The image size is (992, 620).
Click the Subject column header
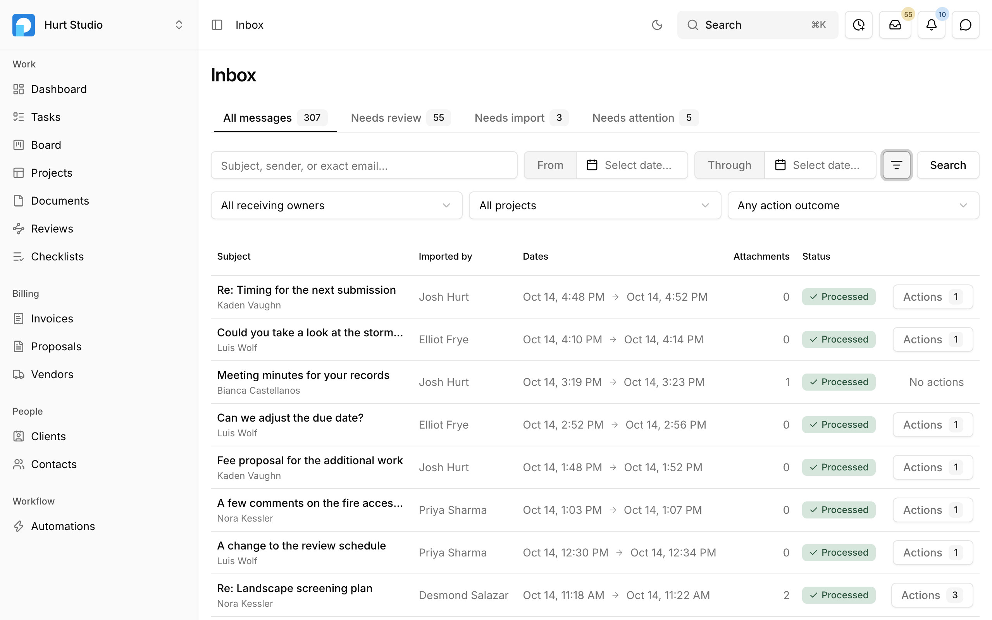tap(234, 256)
